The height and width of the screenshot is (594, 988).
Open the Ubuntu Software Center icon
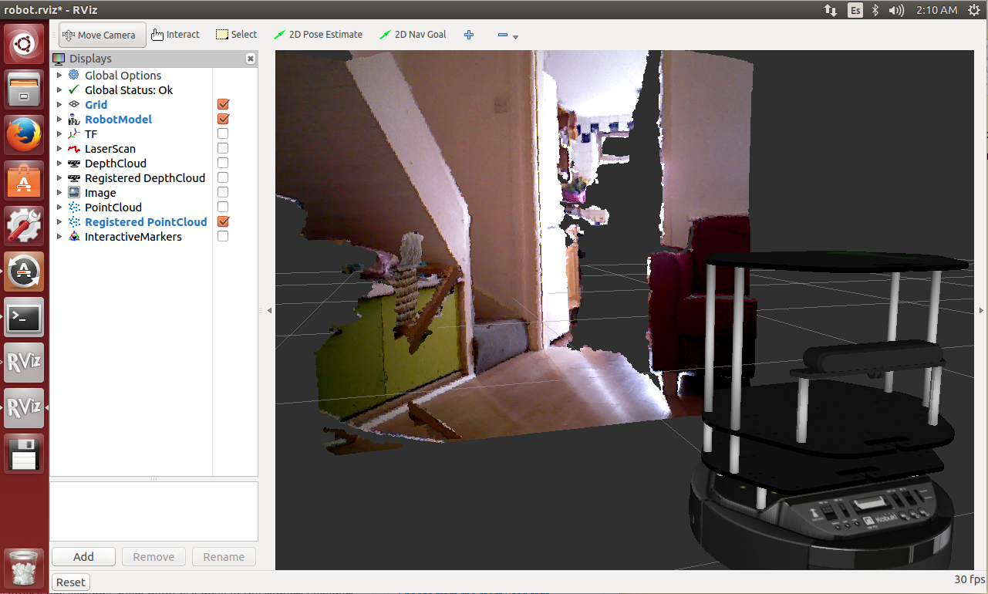(25, 181)
